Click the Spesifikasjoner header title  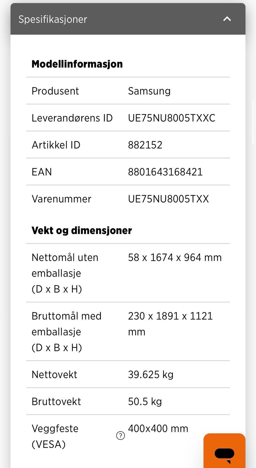[x=53, y=19]
